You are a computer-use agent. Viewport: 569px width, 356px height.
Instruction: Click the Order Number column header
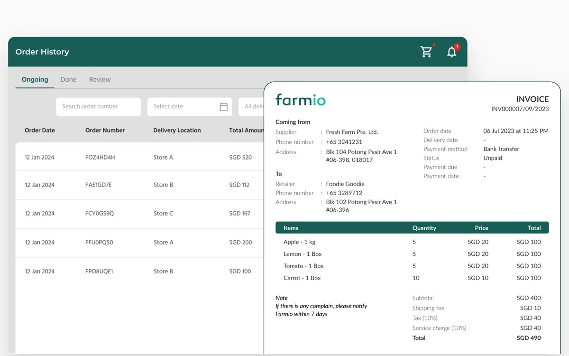(x=105, y=130)
